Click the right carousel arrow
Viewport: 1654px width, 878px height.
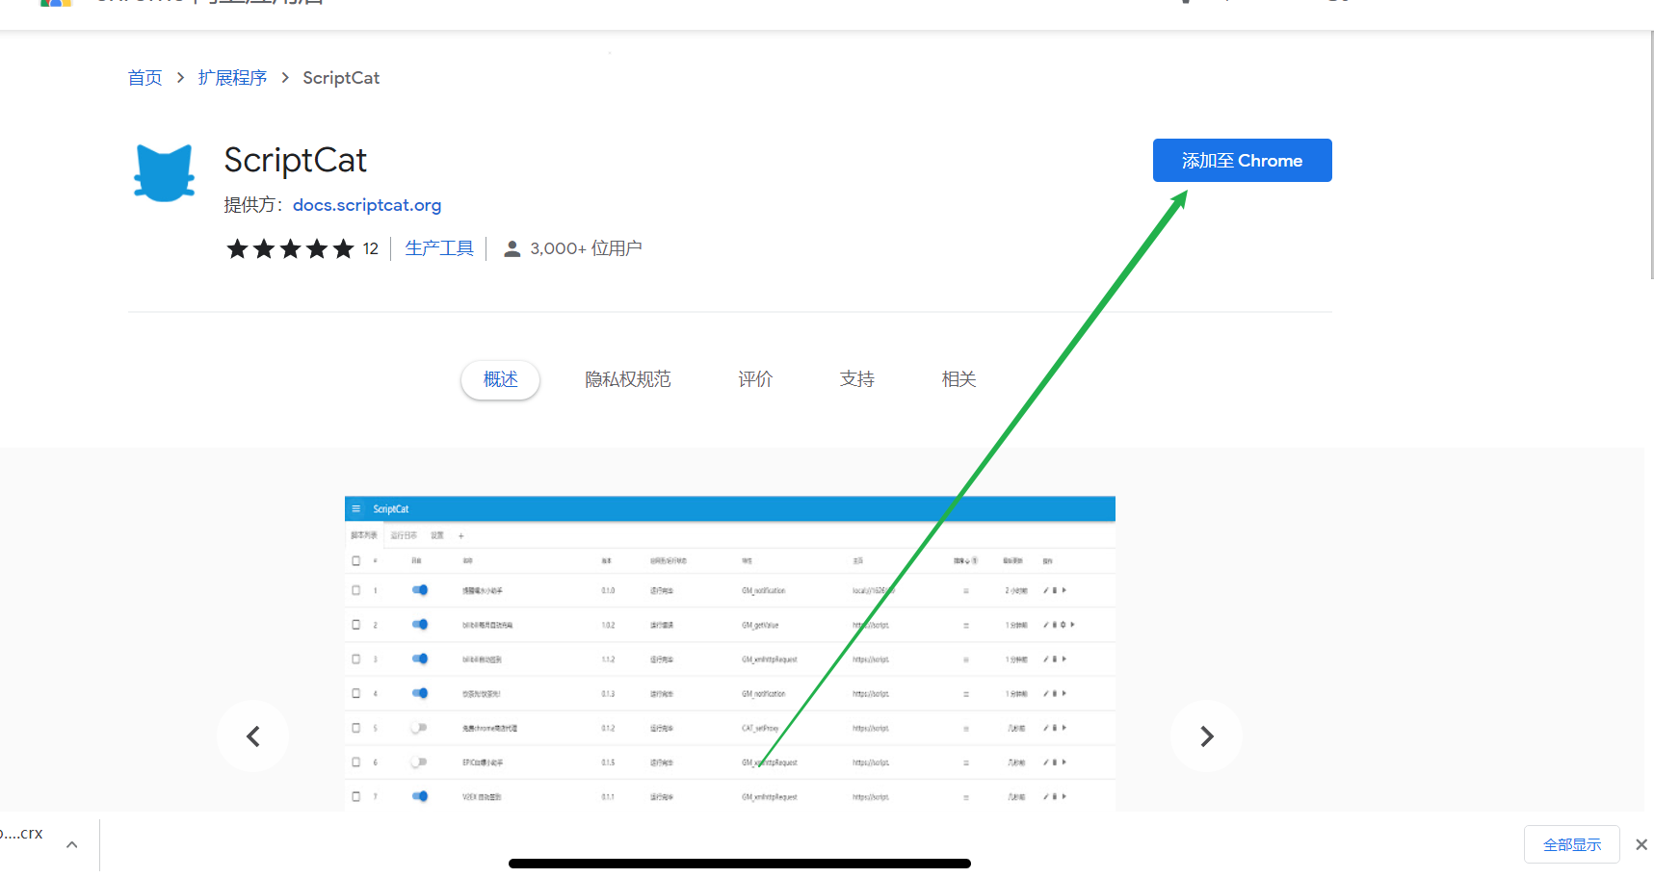pyautogui.click(x=1206, y=736)
